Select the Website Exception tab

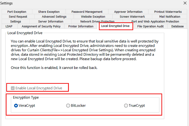click(x=93, y=17)
